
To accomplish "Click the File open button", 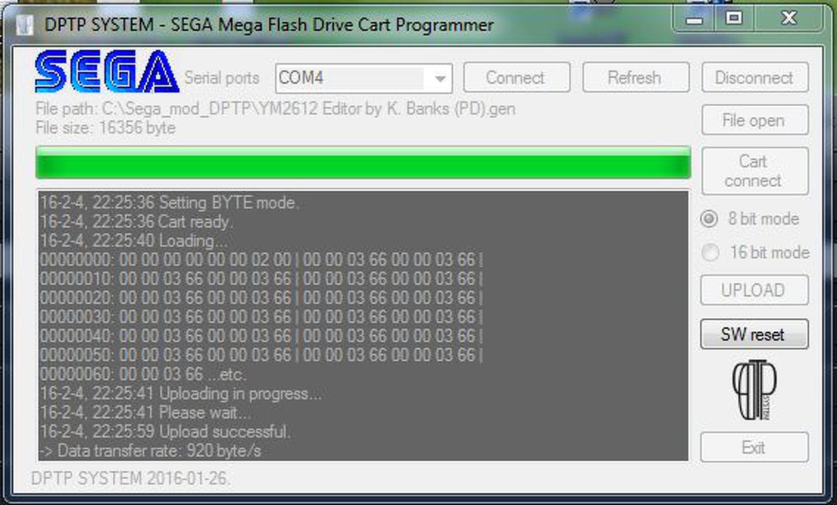I will point(755,120).
